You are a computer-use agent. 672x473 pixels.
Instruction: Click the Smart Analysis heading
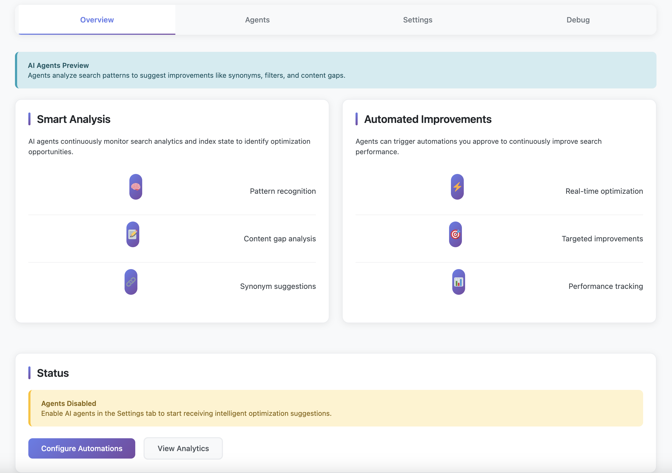tap(74, 119)
